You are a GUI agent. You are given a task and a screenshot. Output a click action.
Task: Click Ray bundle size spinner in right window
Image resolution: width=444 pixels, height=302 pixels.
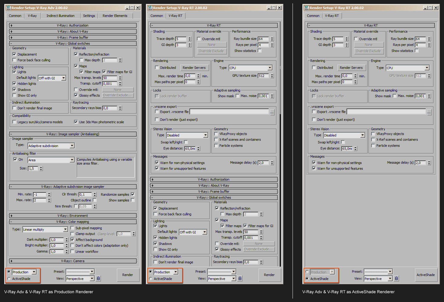point(429,39)
